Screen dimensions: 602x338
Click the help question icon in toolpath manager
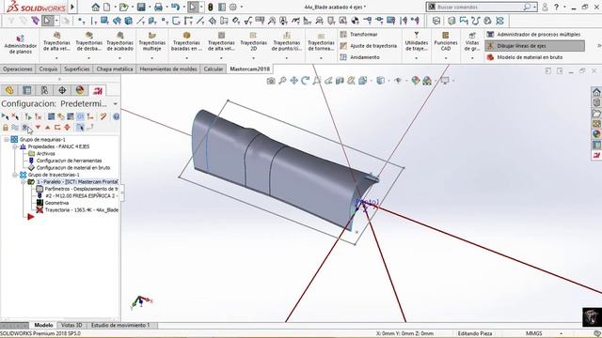[x=116, y=116]
